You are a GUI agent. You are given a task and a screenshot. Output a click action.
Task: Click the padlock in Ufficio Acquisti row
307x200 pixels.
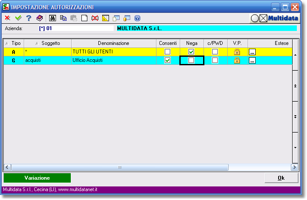tap(237, 61)
